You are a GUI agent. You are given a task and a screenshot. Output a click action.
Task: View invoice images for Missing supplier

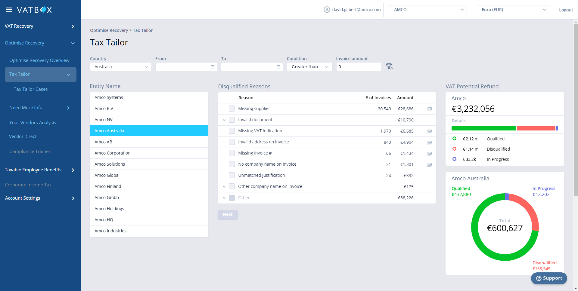click(x=429, y=109)
